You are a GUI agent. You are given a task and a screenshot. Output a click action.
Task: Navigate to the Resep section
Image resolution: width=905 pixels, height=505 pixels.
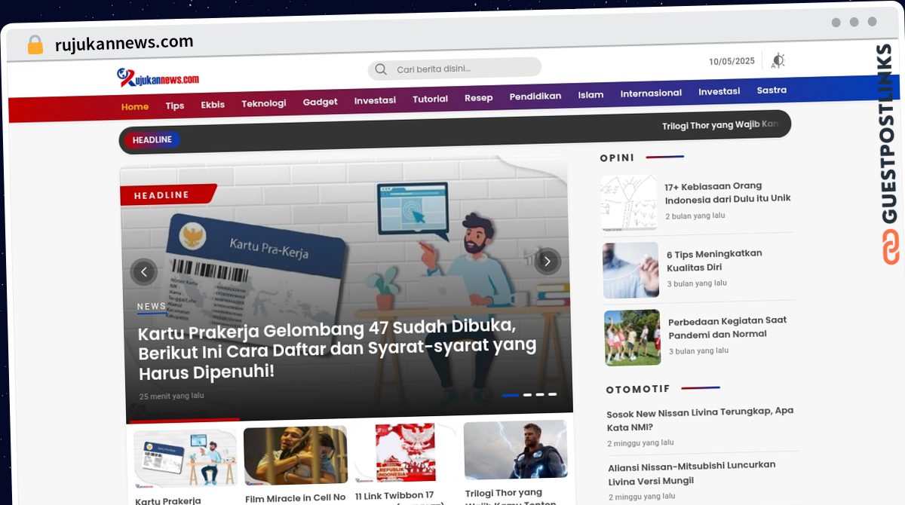pyautogui.click(x=478, y=98)
